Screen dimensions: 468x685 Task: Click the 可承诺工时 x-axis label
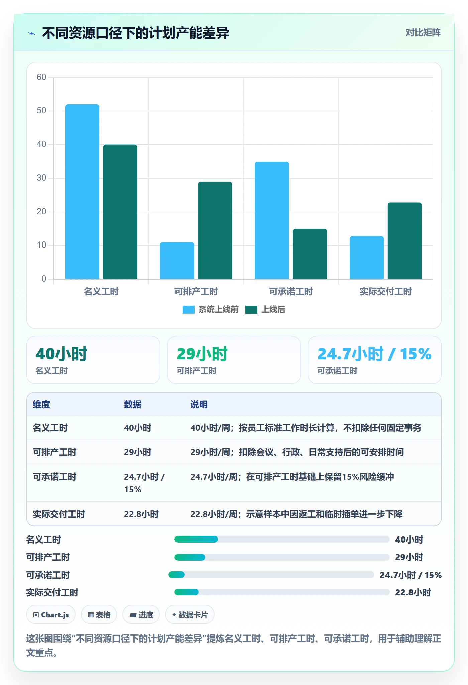pyautogui.click(x=291, y=292)
